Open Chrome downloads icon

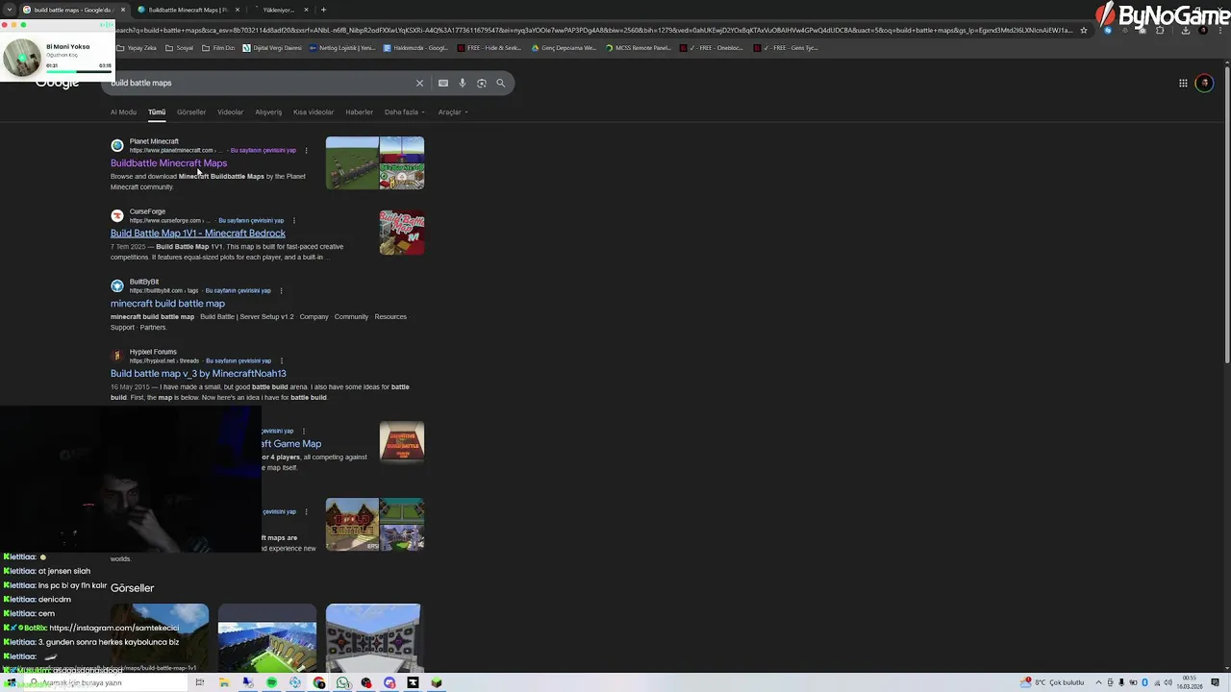[1185, 30]
